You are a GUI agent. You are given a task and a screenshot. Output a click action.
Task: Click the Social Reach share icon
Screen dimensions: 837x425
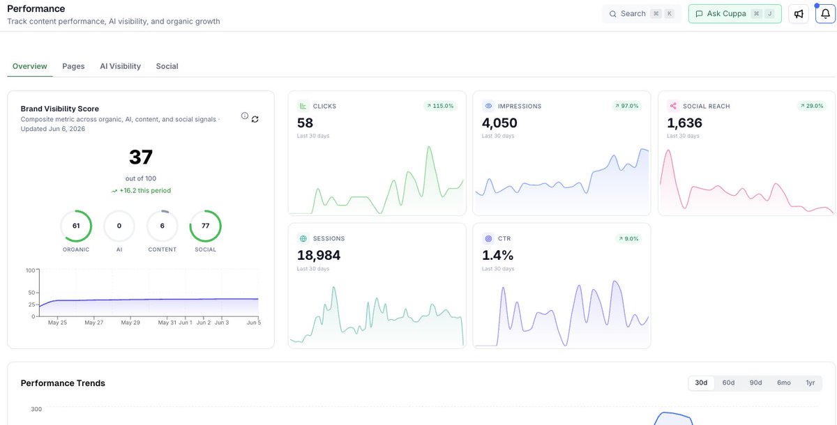point(673,106)
